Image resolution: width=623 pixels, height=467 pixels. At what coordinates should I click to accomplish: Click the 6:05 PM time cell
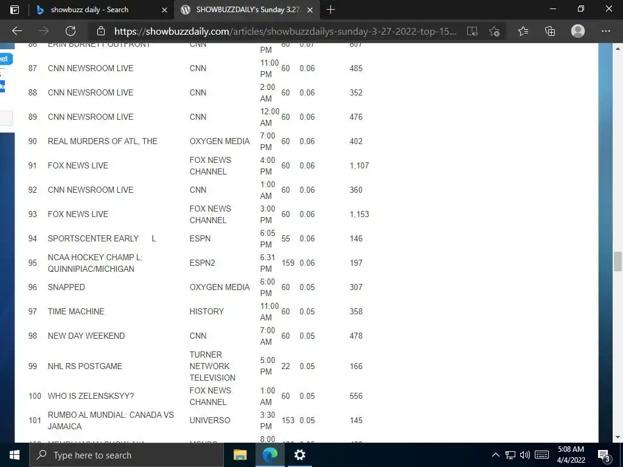click(268, 238)
